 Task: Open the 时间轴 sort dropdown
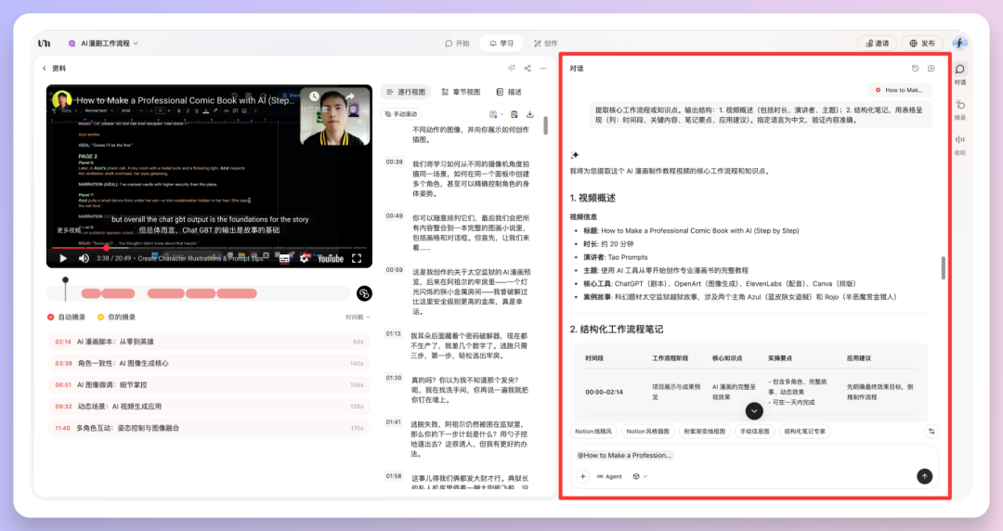[357, 317]
